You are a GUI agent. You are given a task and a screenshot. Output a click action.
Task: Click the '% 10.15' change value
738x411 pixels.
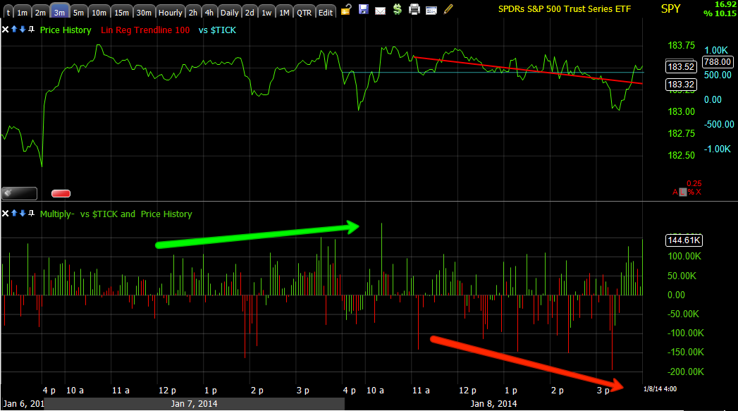click(x=720, y=13)
